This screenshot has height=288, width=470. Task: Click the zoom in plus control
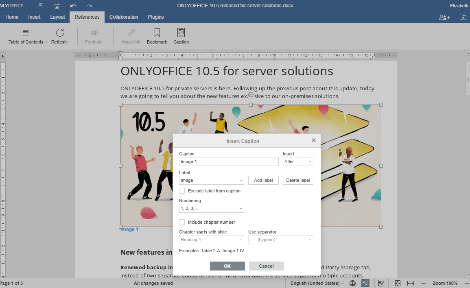(466, 283)
